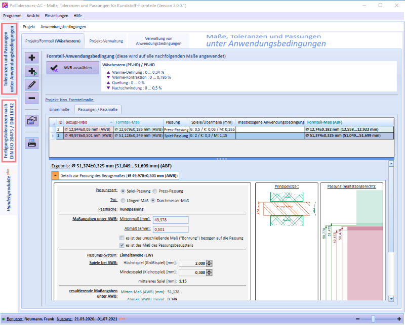Decrease the Mindestspiel value with down arrow
Screen dimensions: 405x325
click(x=209, y=274)
